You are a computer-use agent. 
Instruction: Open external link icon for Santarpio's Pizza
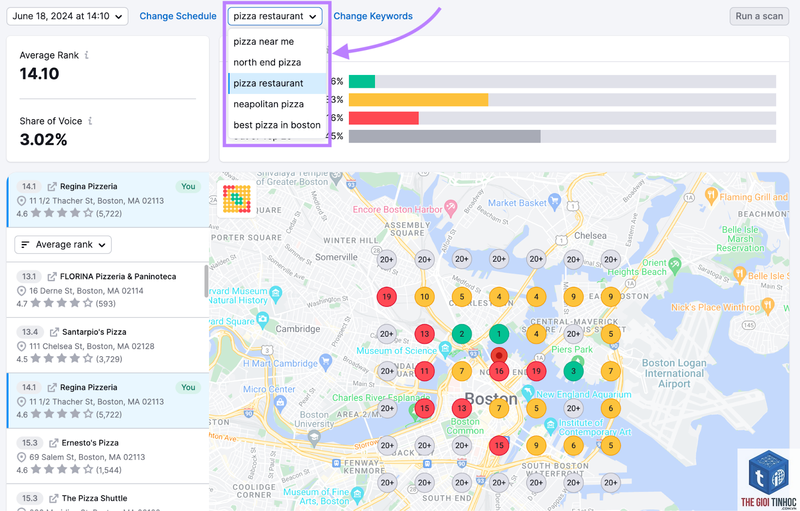tap(54, 332)
